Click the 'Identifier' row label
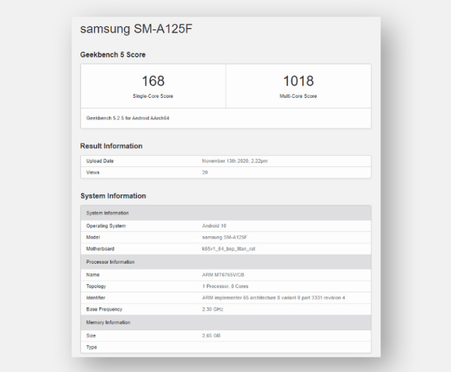The height and width of the screenshot is (372, 451). coord(96,298)
